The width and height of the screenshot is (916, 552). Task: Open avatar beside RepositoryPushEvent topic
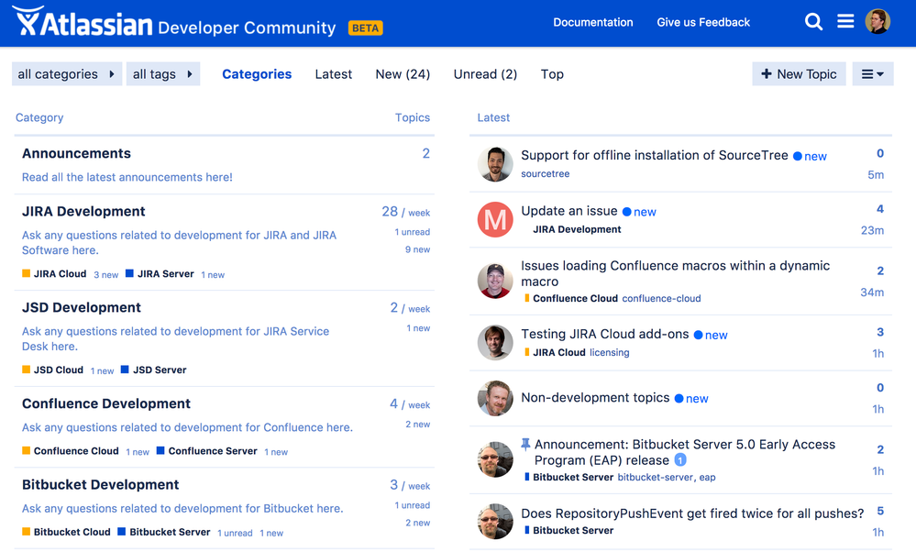tap(495, 521)
